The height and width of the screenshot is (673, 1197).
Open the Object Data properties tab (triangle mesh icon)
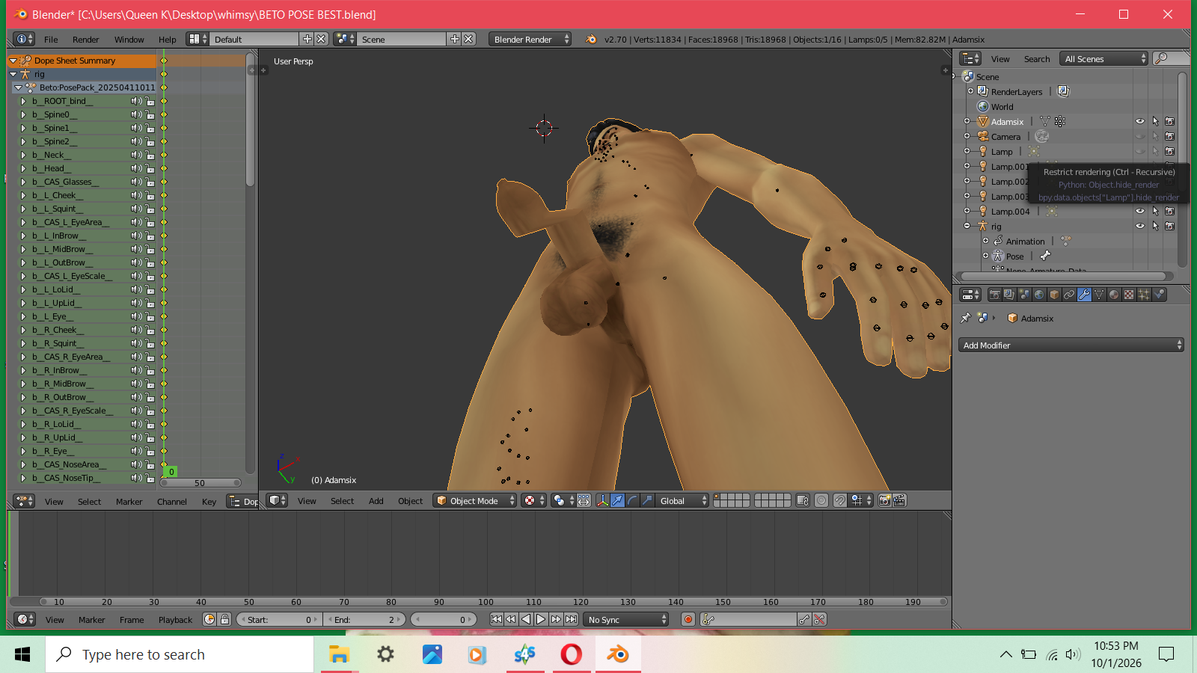(1099, 295)
